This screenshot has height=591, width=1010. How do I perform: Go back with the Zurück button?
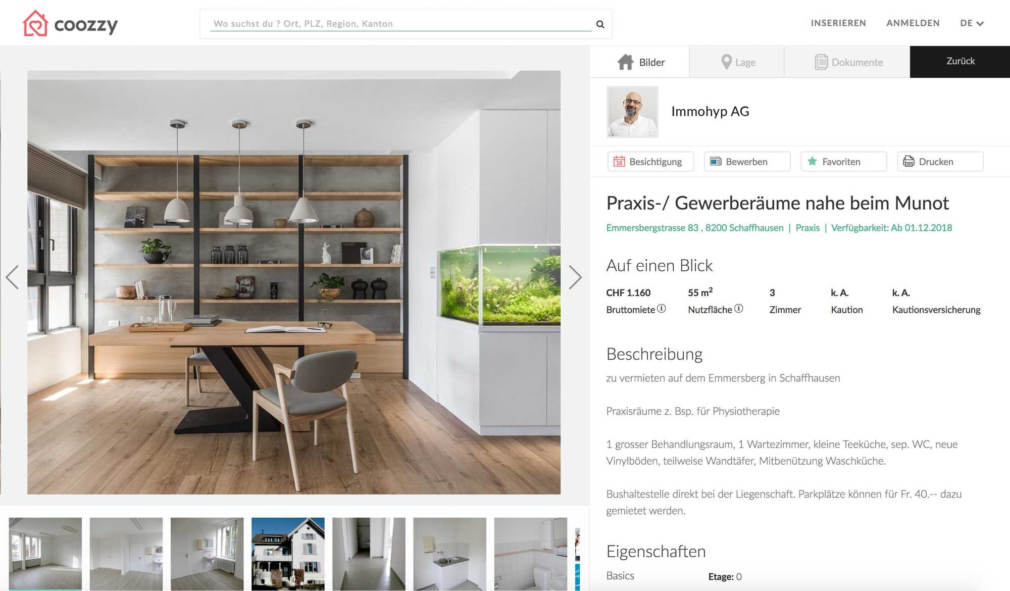click(960, 62)
